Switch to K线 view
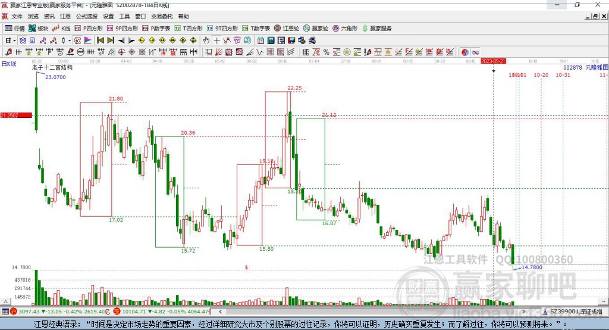The width and height of the screenshot is (609, 330). tap(61, 29)
